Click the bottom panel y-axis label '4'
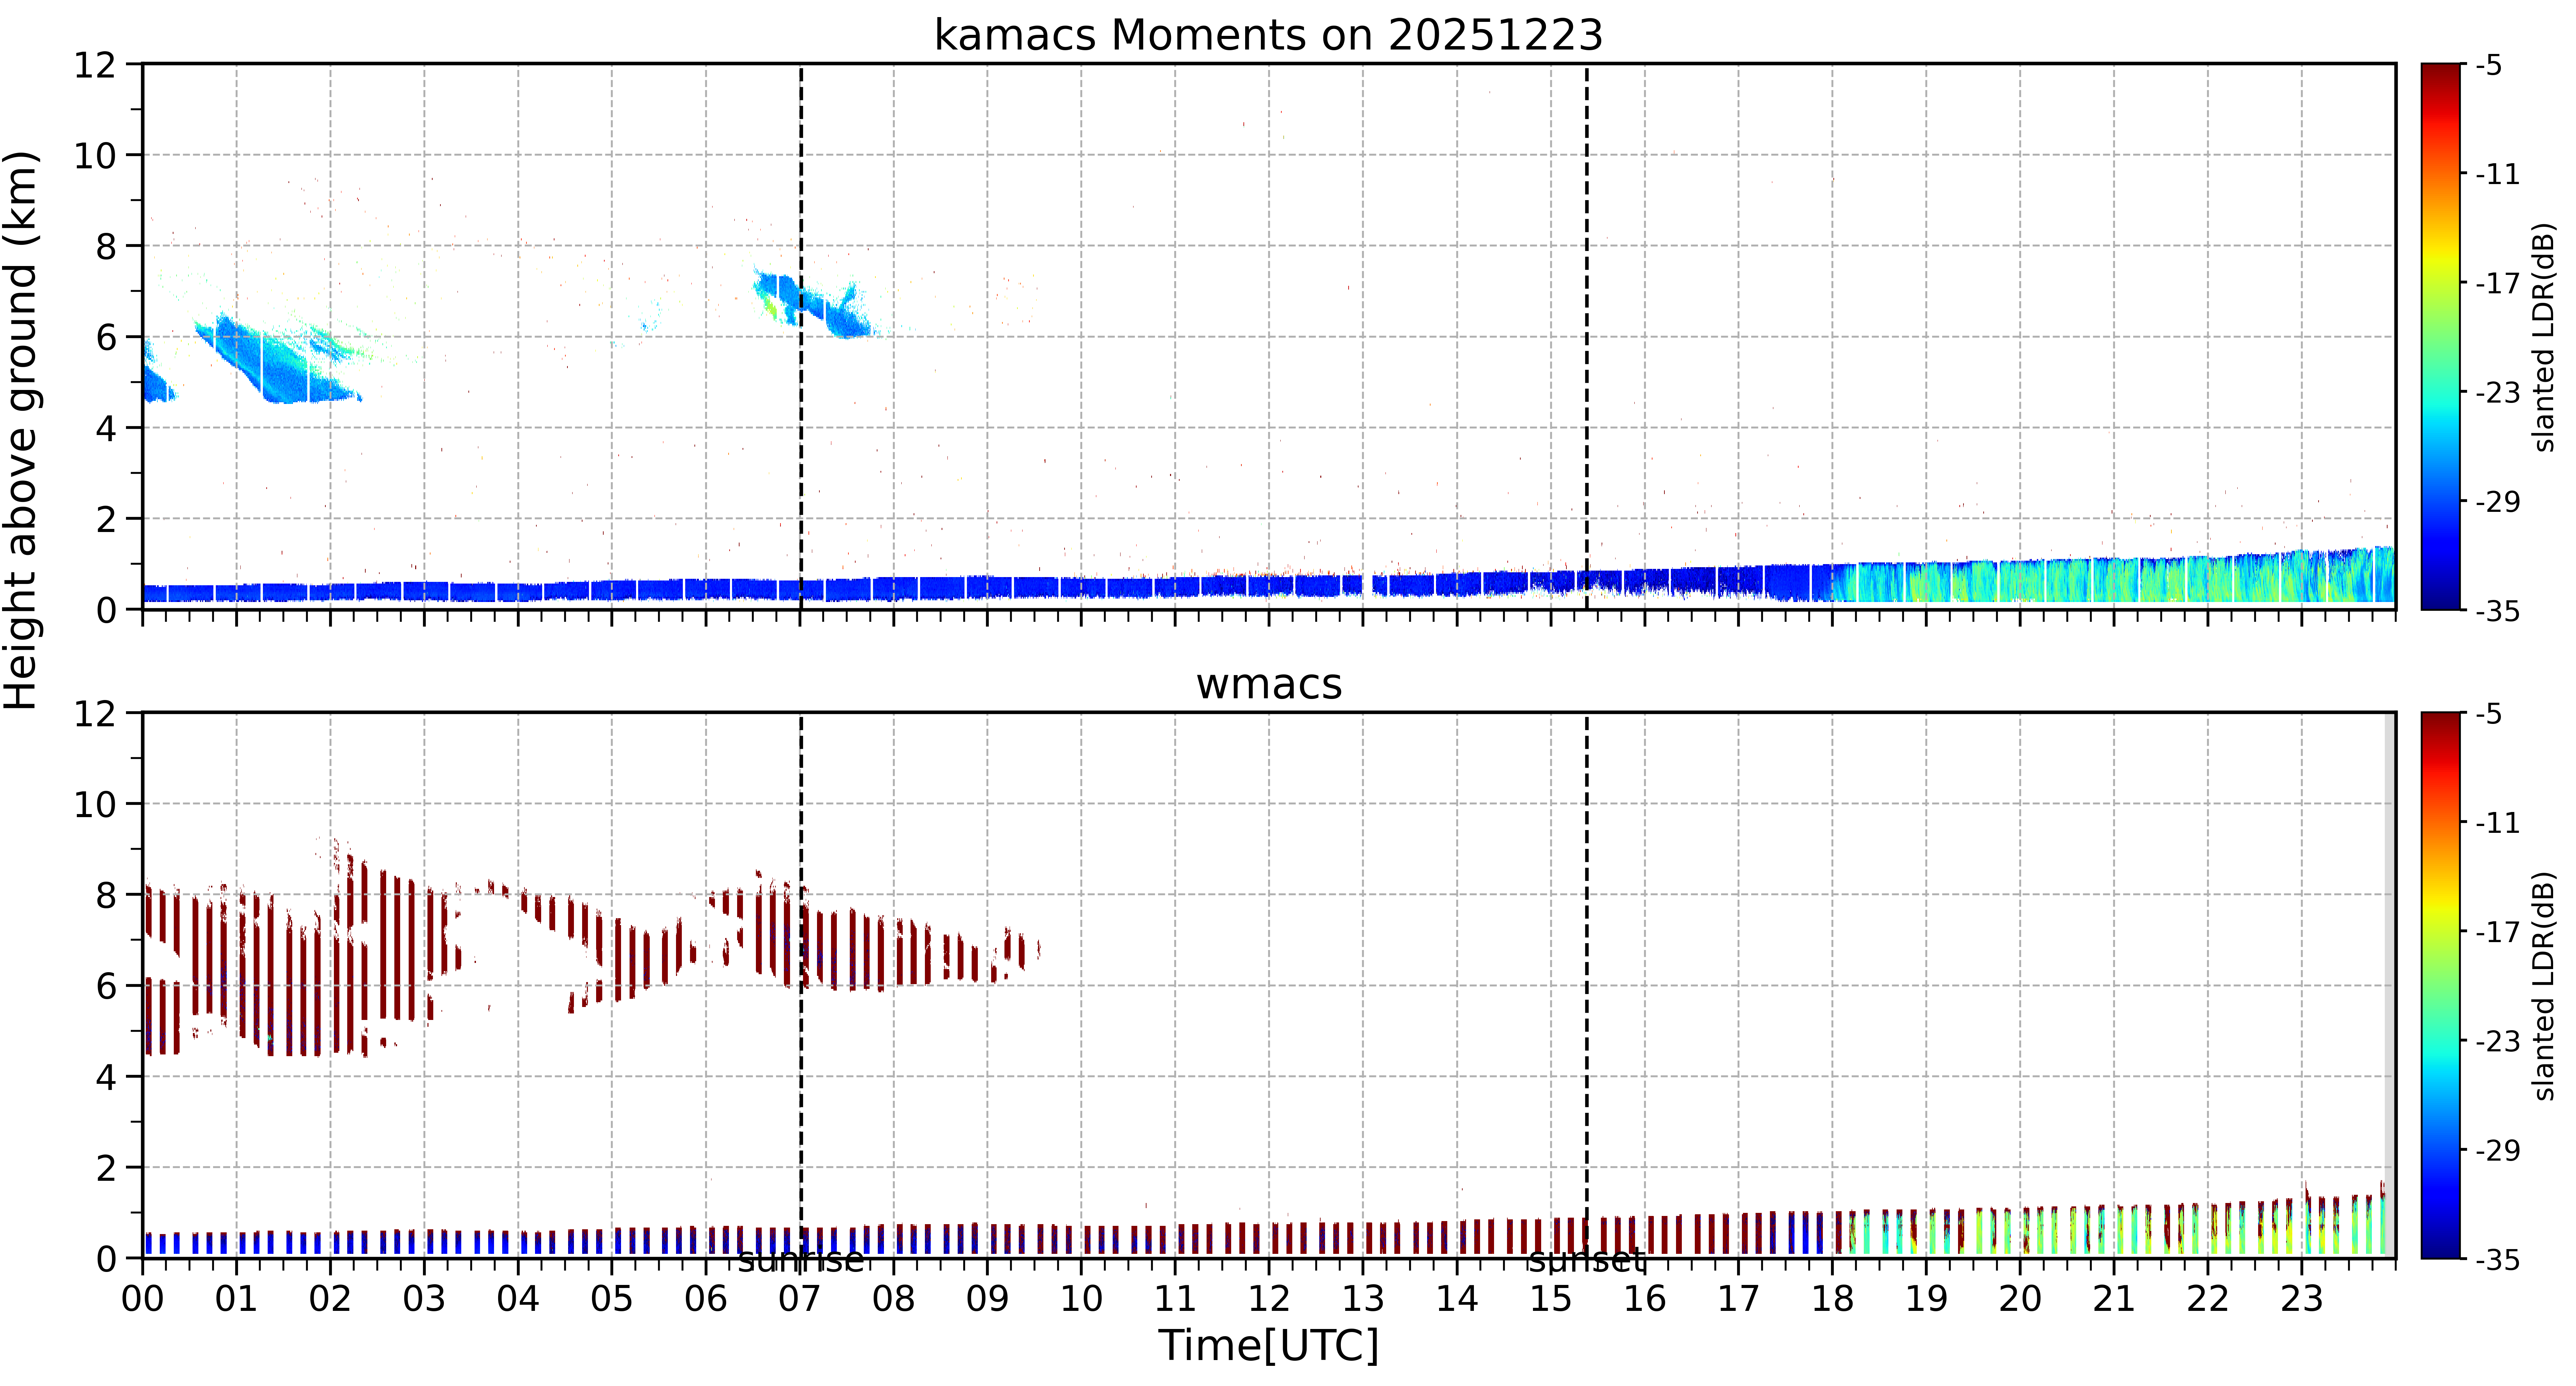Image resolution: width=2576 pixels, height=1386 pixels. pyautogui.click(x=106, y=1077)
